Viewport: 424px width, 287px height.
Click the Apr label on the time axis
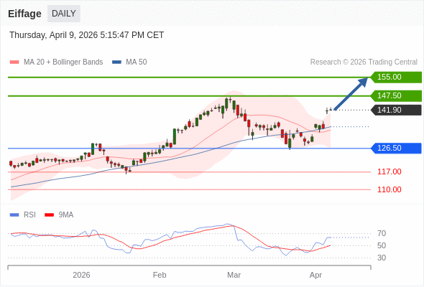315,275
